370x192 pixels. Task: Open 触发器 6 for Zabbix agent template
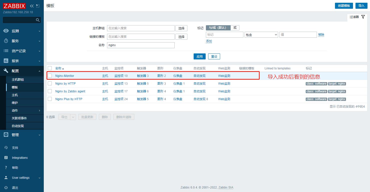142,91
